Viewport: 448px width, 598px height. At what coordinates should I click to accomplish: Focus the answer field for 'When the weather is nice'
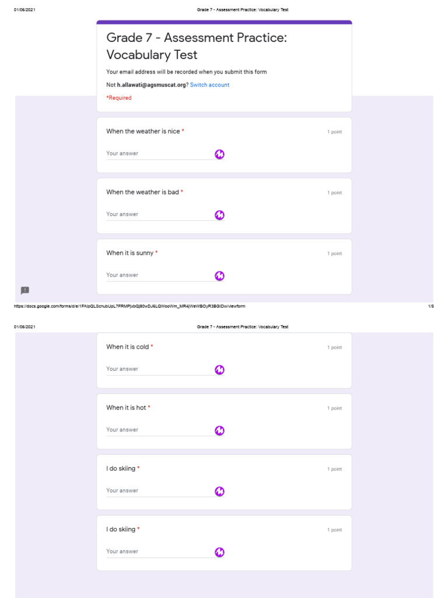159,154
